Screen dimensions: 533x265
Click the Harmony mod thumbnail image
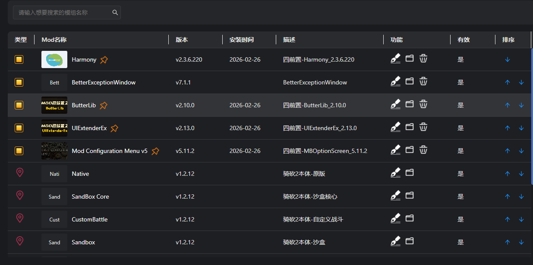coord(54,59)
